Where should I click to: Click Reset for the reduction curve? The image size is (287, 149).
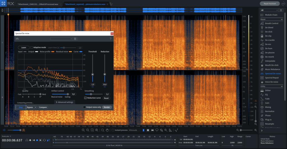tap(106, 98)
